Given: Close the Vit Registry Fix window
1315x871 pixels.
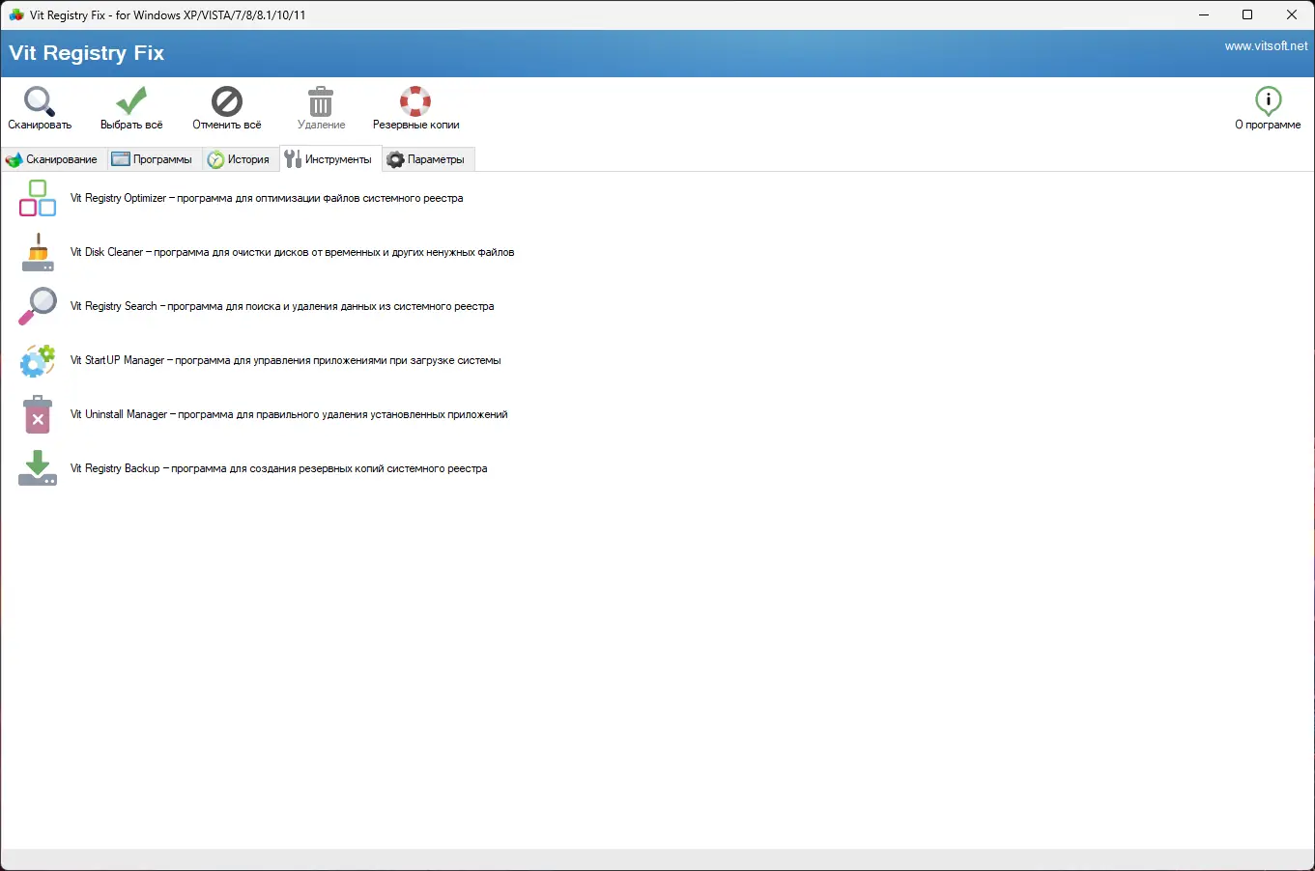Looking at the screenshot, I should pos(1292,14).
